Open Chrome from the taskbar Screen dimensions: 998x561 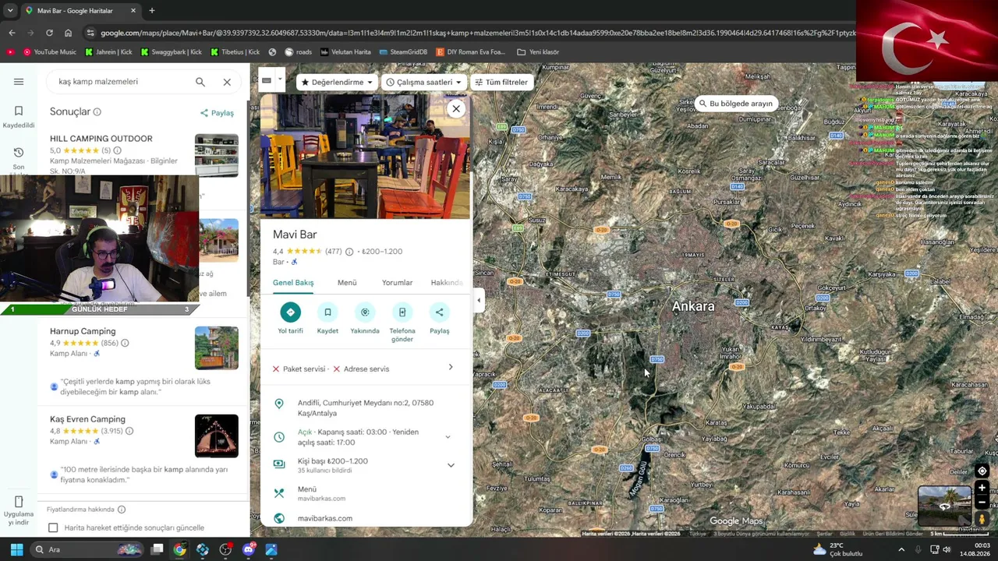pyautogui.click(x=179, y=549)
